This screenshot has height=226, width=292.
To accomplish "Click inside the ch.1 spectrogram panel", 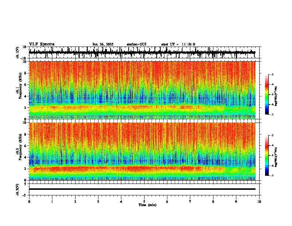I will (x=142, y=90).
